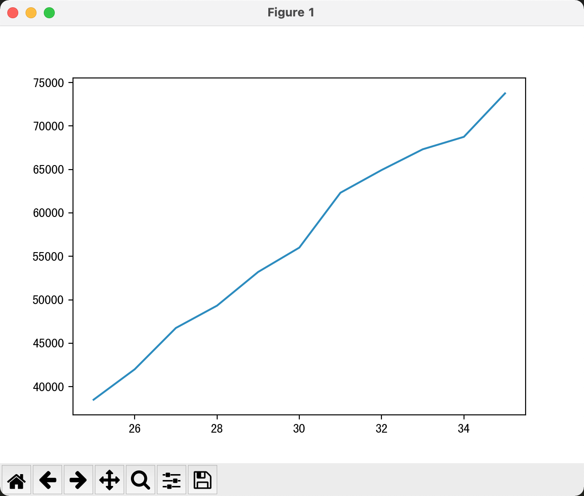Click the 65000 y-axis label

tap(49, 170)
